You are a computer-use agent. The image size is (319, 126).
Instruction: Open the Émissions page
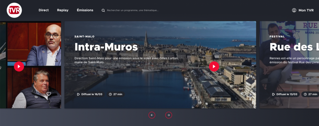[x=85, y=10]
